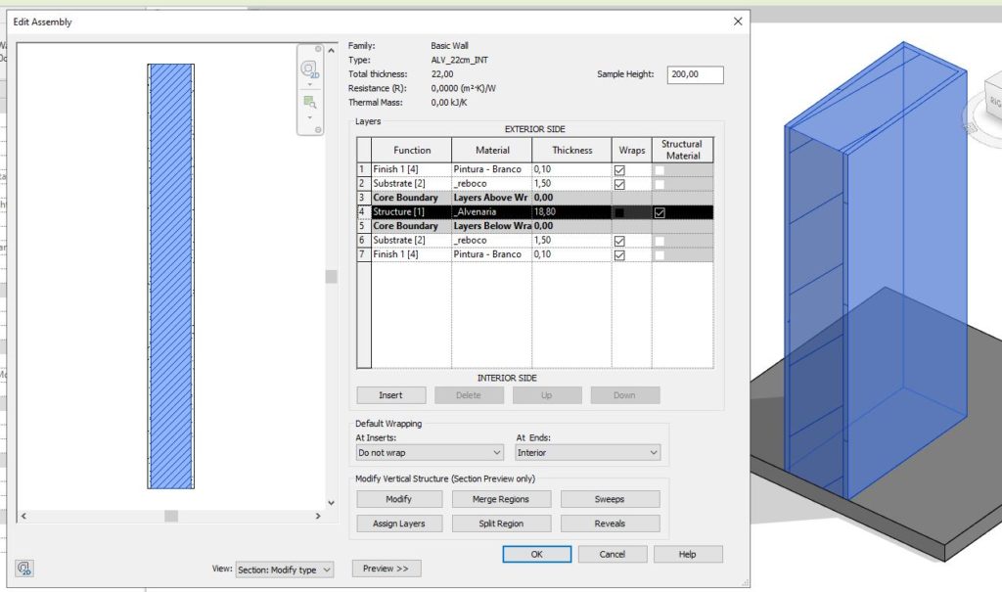Click the Sample Height input field
This screenshot has height=592, width=1002.
pos(696,74)
